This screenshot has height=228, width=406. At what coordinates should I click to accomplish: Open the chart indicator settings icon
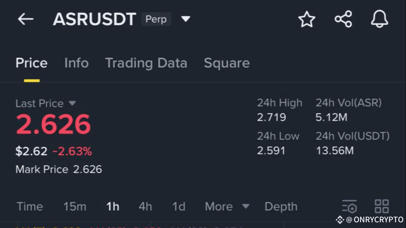(x=350, y=206)
